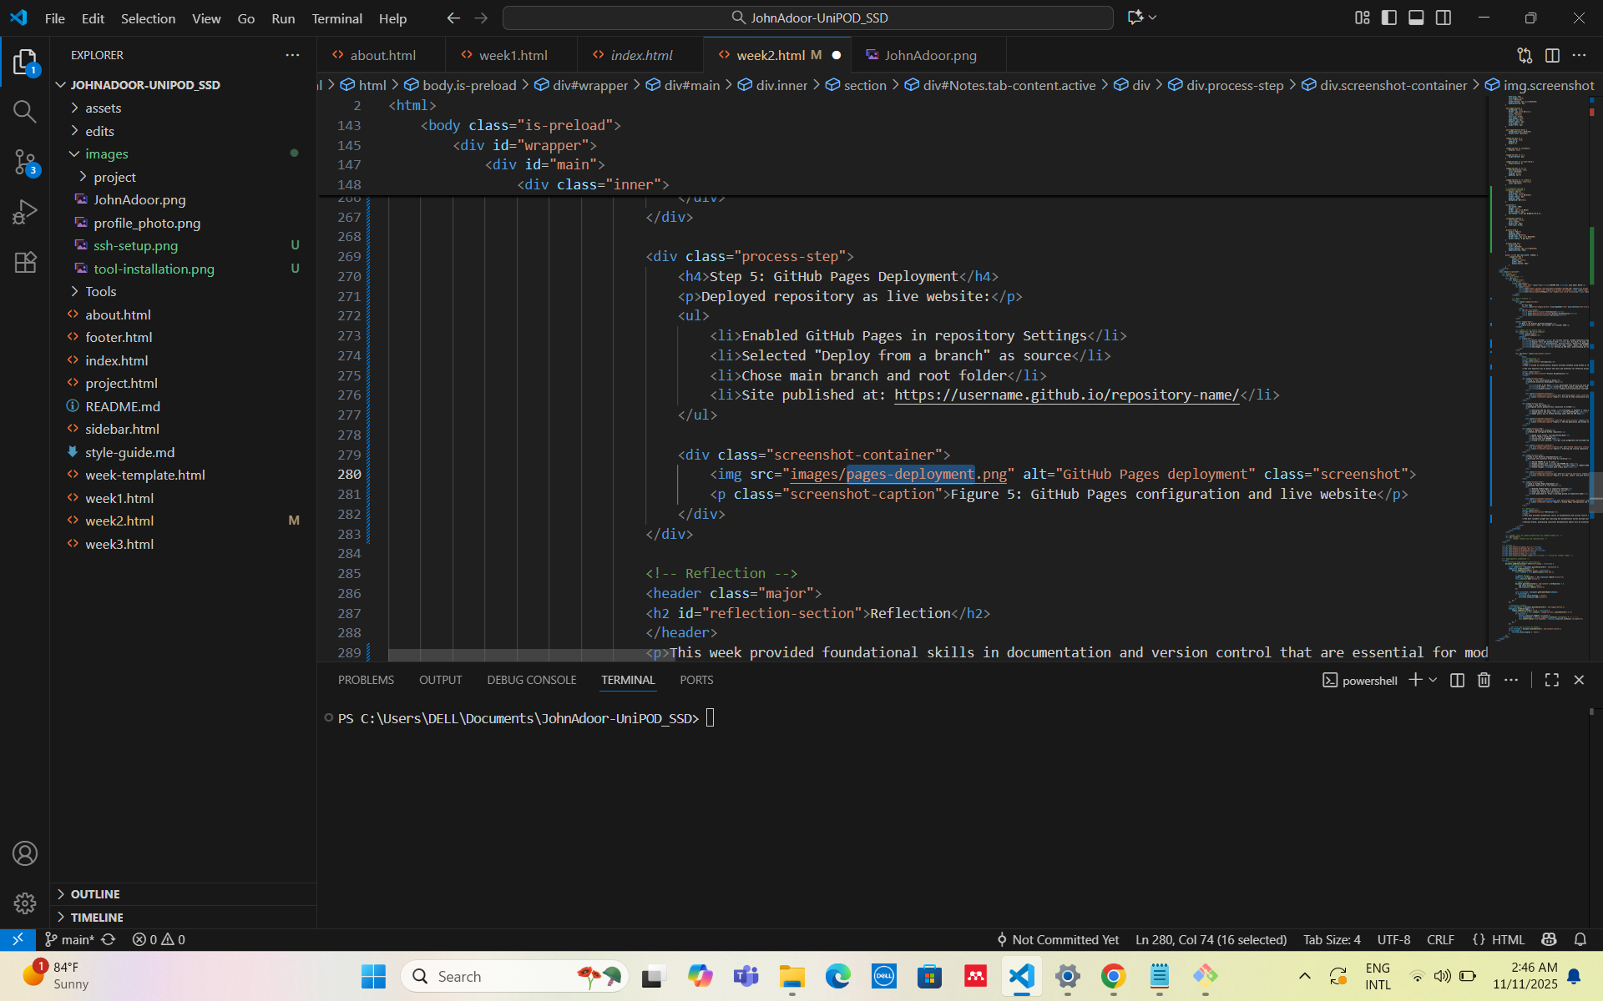Open the Accounts menu icon

tap(25, 853)
